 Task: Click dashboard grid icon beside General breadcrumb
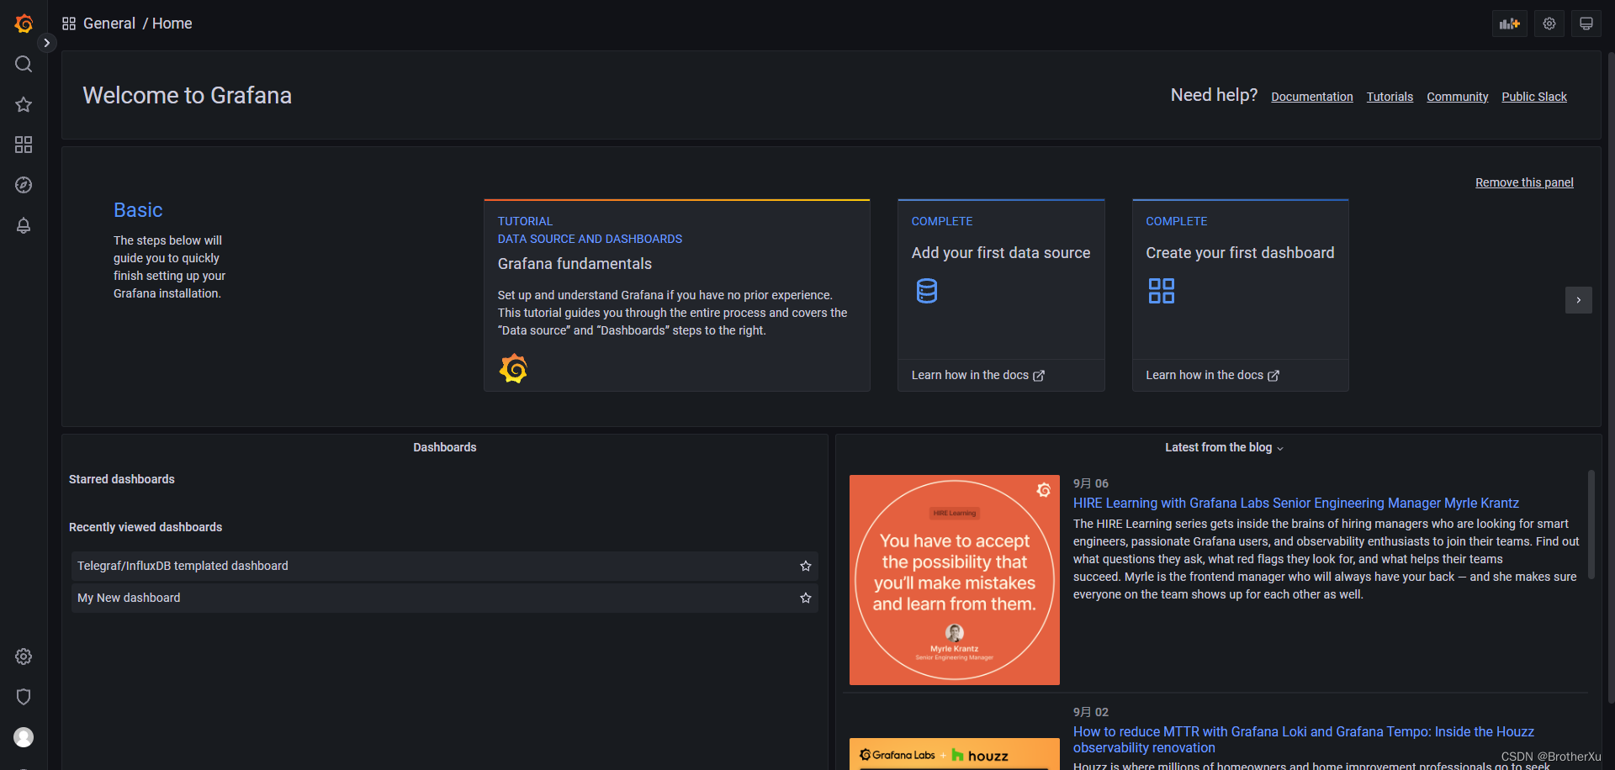(x=69, y=24)
